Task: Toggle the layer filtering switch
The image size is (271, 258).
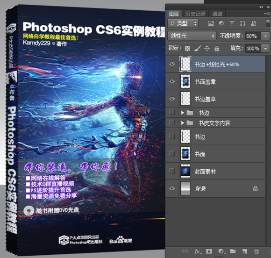Action: (x=268, y=23)
